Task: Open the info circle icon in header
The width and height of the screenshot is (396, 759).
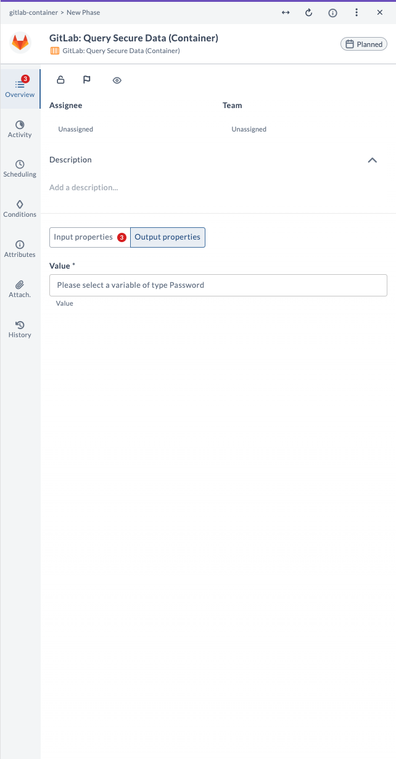Action: [x=332, y=12]
